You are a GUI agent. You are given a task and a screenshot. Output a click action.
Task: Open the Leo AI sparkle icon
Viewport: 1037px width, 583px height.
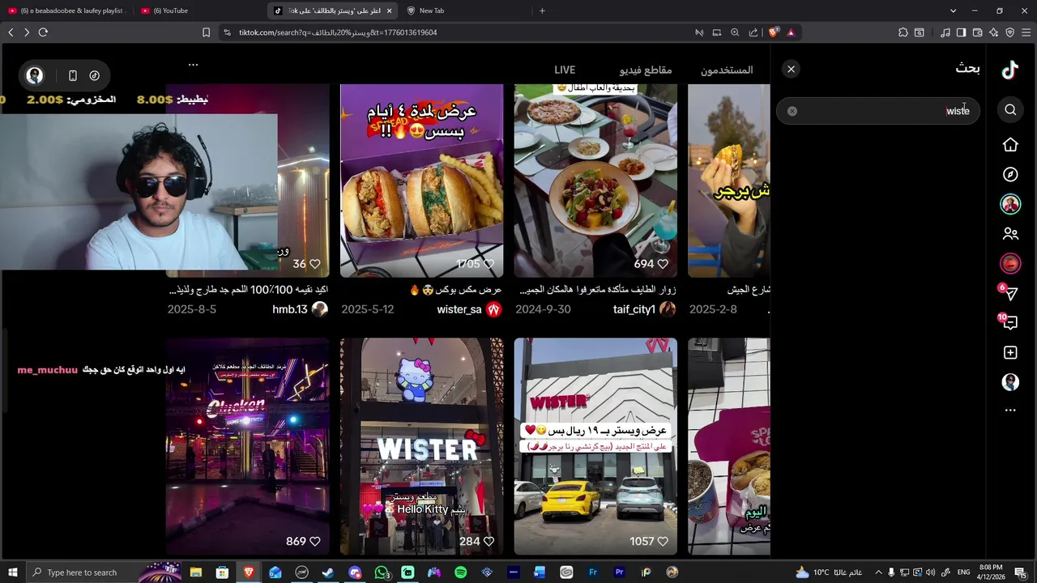993,32
